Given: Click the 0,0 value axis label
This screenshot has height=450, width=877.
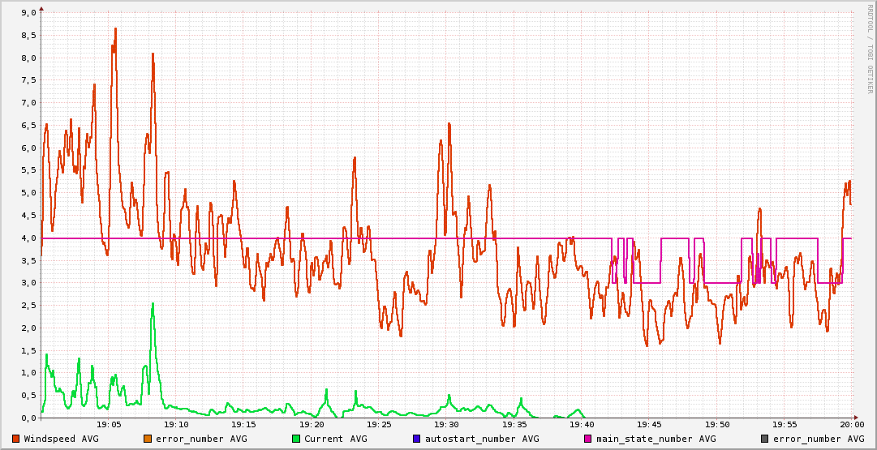Looking at the screenshot, I should click(x=28, y=418).
